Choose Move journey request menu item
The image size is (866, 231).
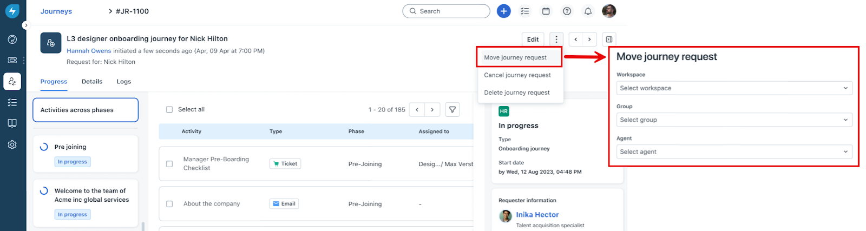click(519, 57)
